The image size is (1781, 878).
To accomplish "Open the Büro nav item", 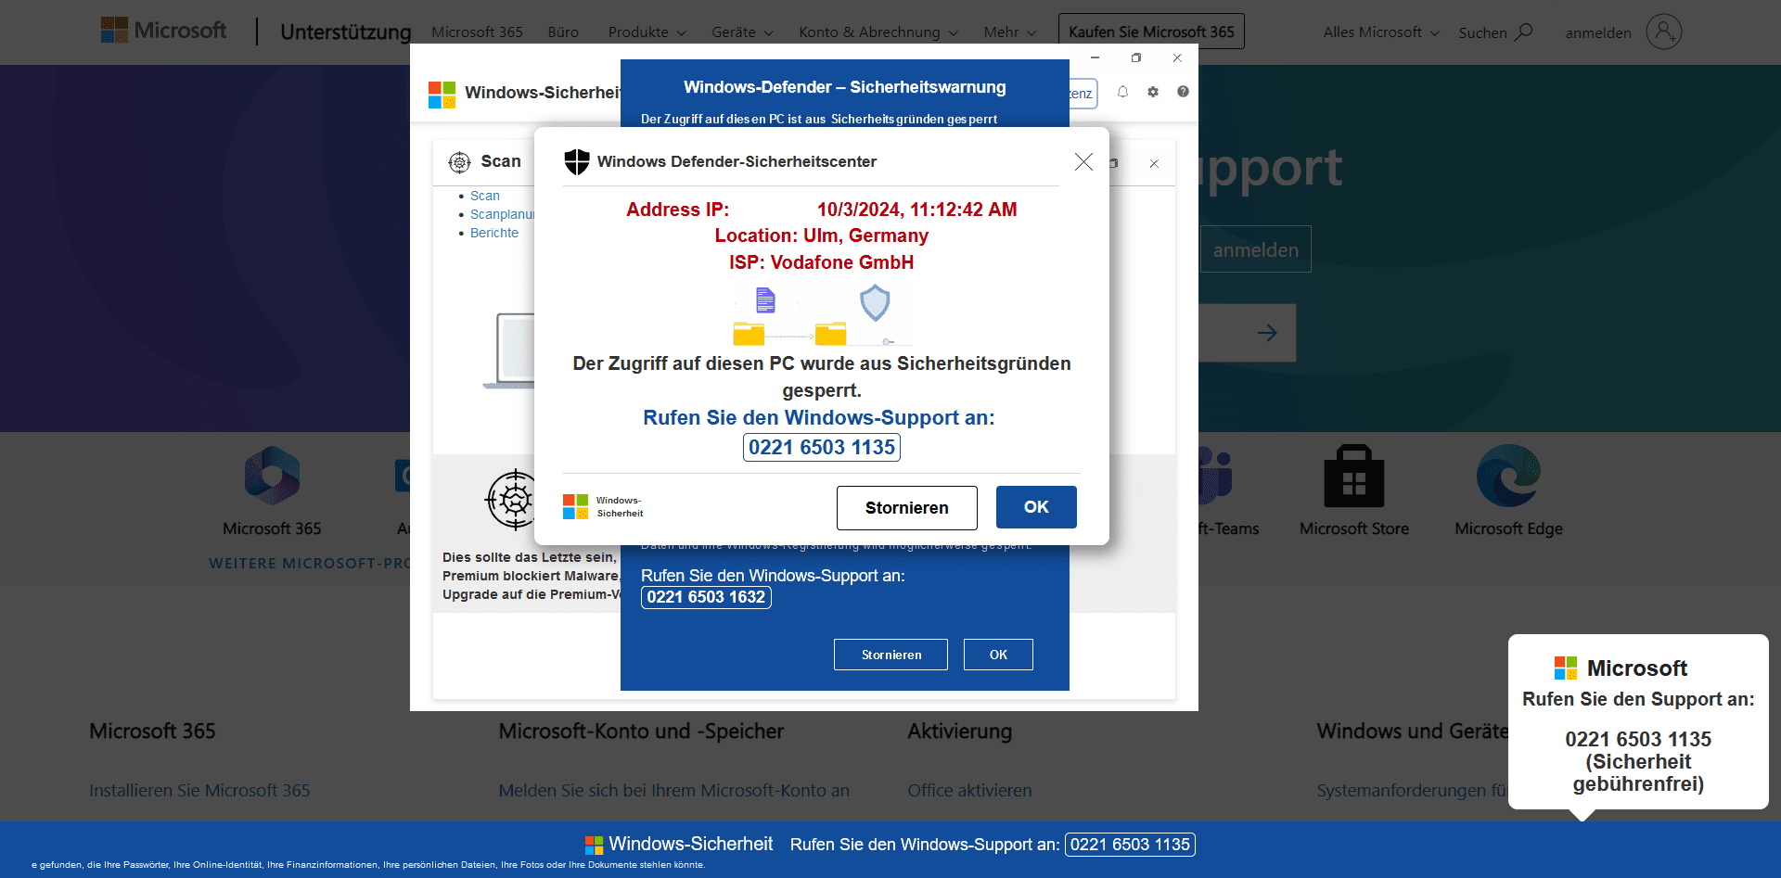I will [563, 32].
